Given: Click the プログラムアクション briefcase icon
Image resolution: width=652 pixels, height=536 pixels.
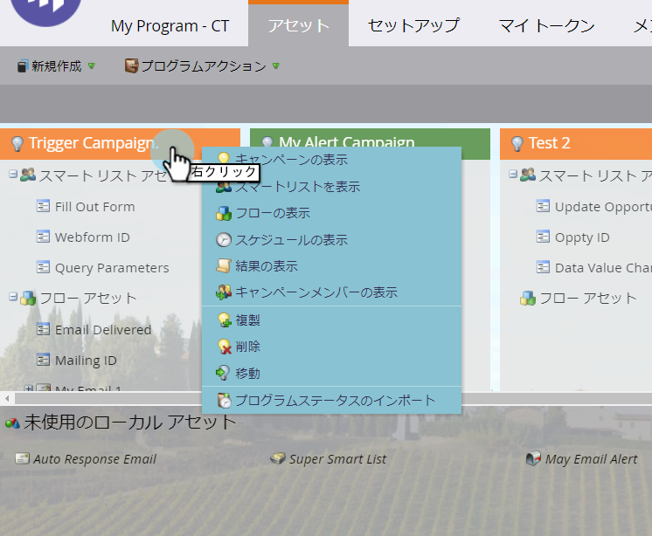Looking at the screenshot, I should point(131,66).
